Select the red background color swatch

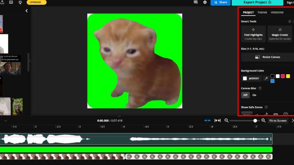(283, 76)
